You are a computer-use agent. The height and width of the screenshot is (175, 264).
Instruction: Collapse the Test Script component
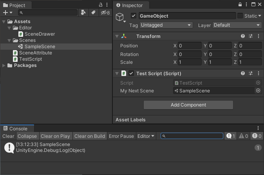point(117,73)
